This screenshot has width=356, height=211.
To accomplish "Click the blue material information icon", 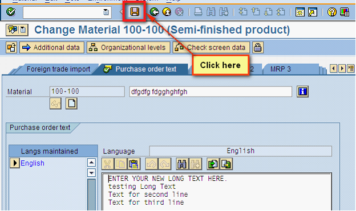I will pos(302,92).
